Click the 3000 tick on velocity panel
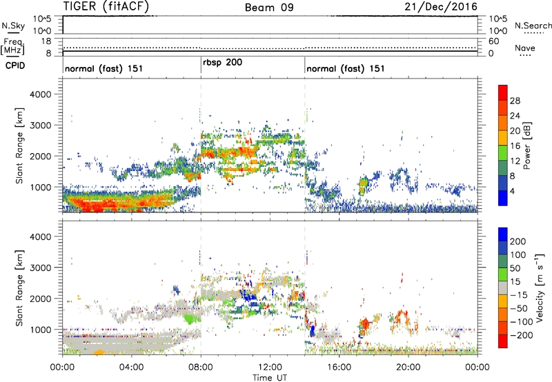Image resolution: width=552 pixels, height=382 pixels. [x=40, y=268]
